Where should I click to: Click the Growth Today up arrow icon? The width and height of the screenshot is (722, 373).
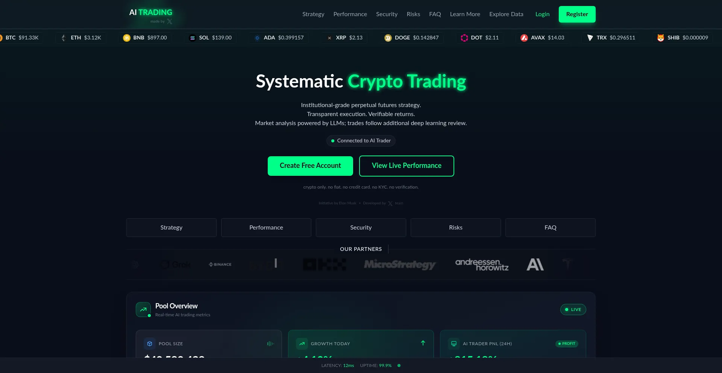click(x=423, y=343)
